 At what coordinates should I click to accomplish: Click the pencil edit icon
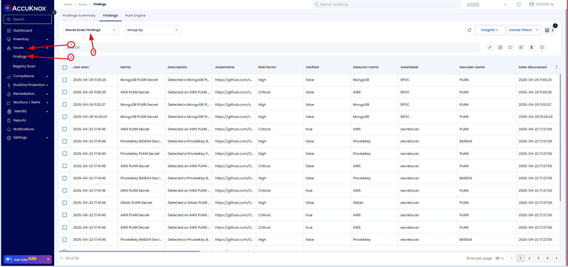click(490, 47)
